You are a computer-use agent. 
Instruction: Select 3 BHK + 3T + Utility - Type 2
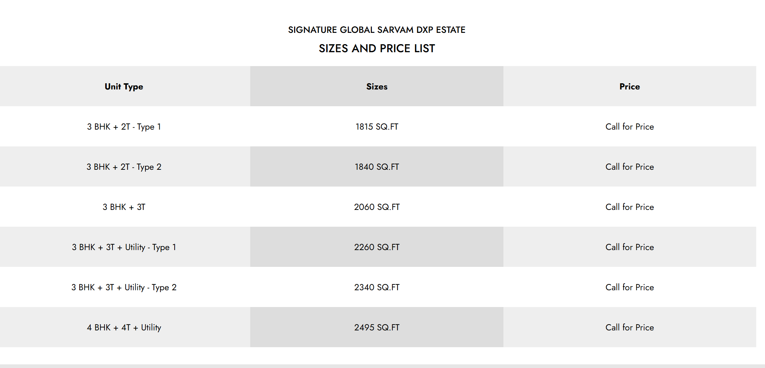[124, 287]
